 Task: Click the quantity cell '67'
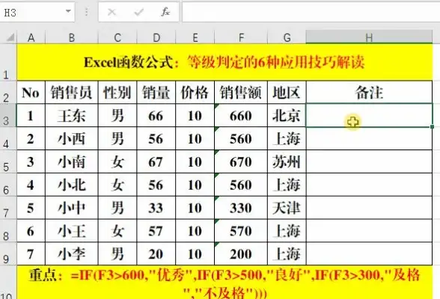tap(156, 161)
